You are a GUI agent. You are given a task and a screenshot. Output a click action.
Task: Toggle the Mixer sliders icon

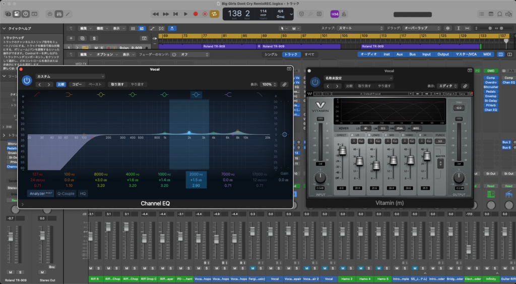tap(59, 14)
